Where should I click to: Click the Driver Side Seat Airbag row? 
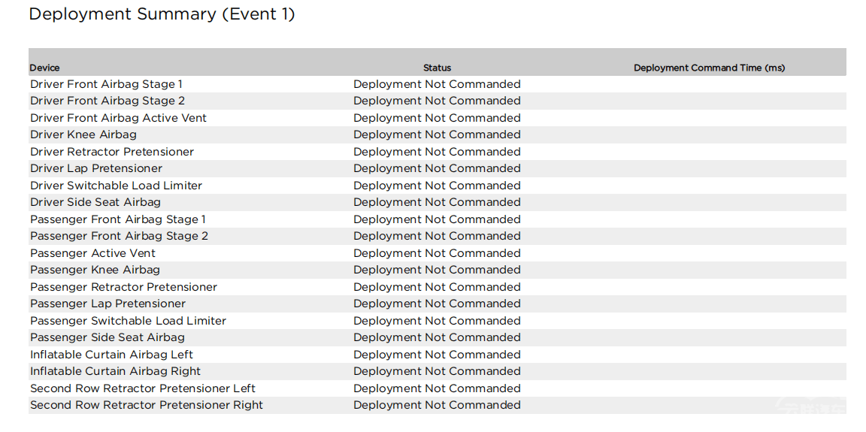438,202
